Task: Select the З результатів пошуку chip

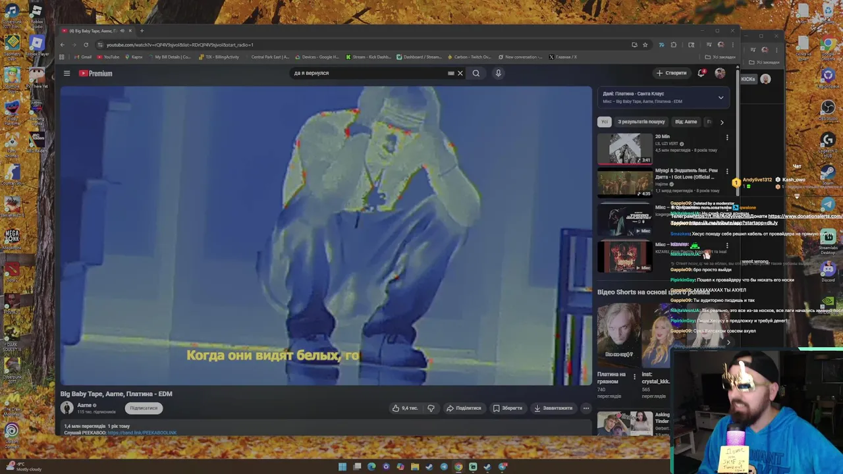Action: click(641, 122)
